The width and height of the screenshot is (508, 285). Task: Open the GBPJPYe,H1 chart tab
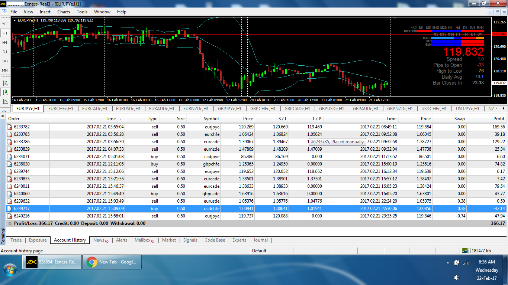click(x=229, y=109)
